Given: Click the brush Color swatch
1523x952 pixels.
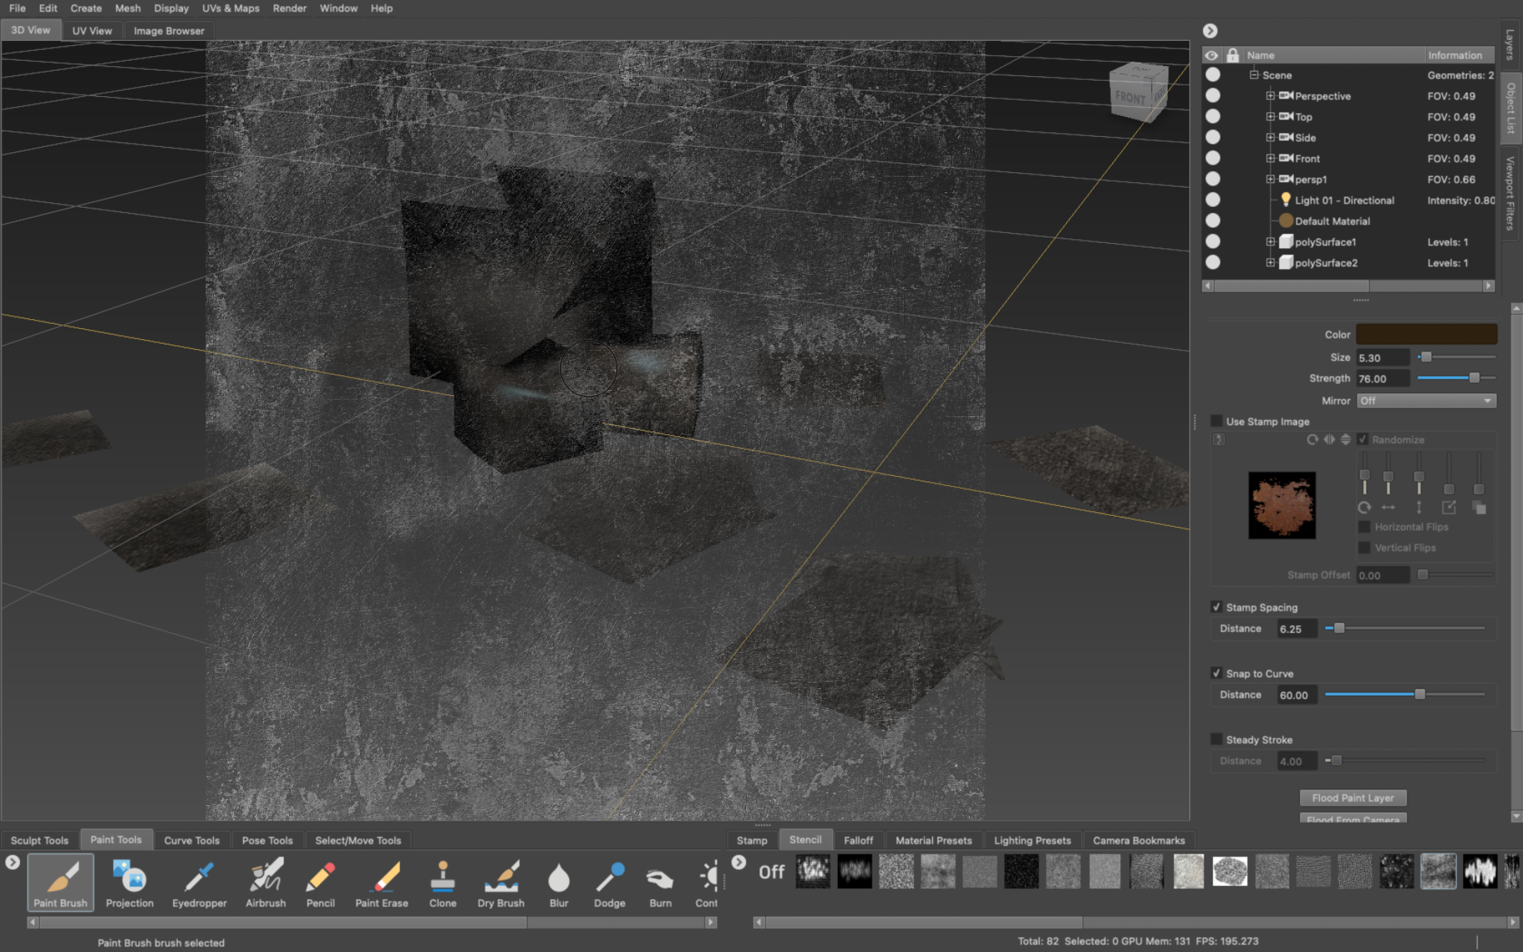Looking at the screenshot, I should pyautogui.click(x=1426, y=335).
